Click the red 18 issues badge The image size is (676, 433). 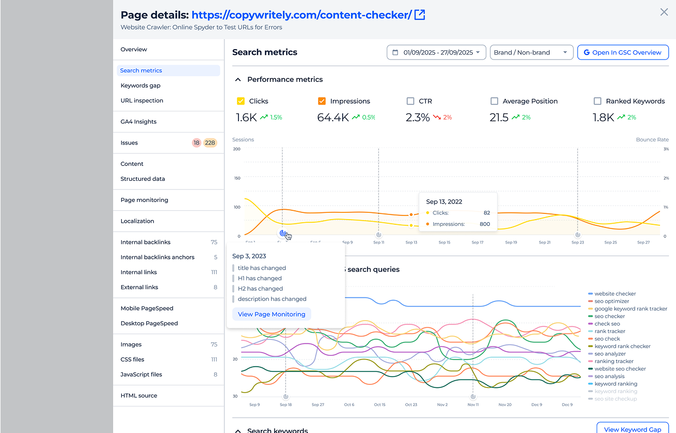point(196,143)
